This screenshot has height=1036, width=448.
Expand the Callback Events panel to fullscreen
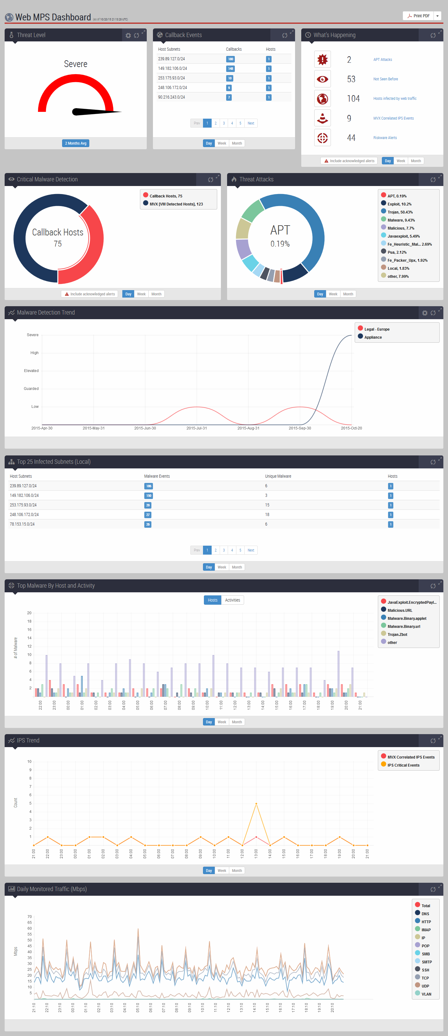pyautogui.click(x=292, y=32)
